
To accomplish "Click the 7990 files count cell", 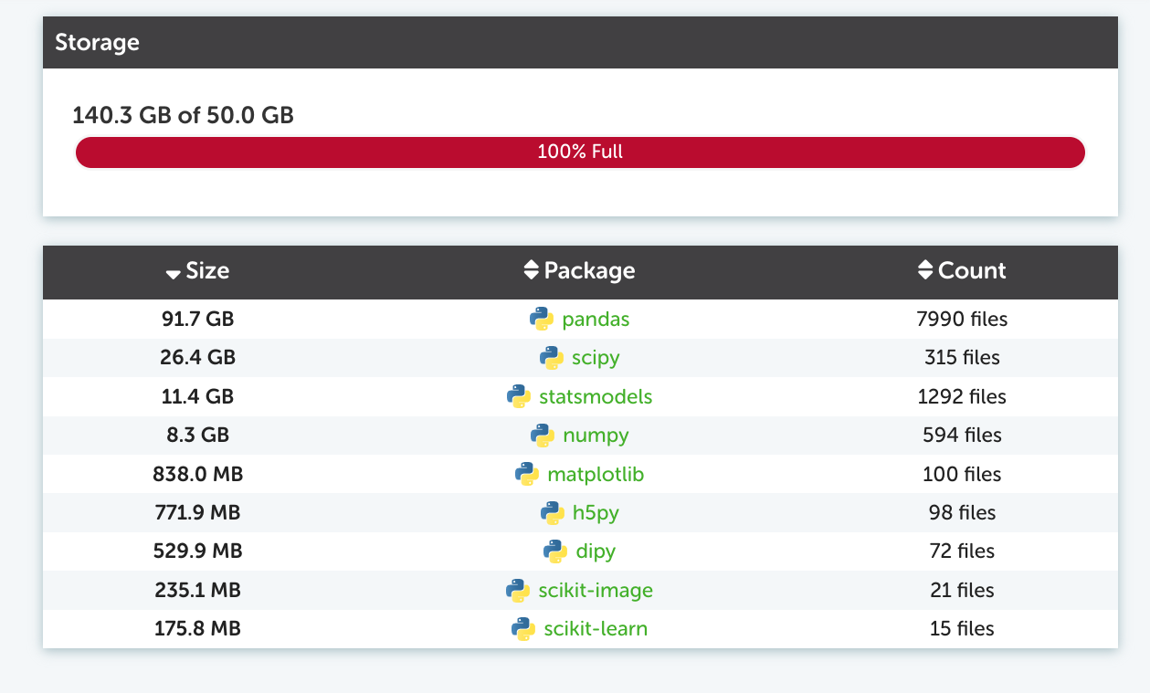I will (x=962, y=320).
